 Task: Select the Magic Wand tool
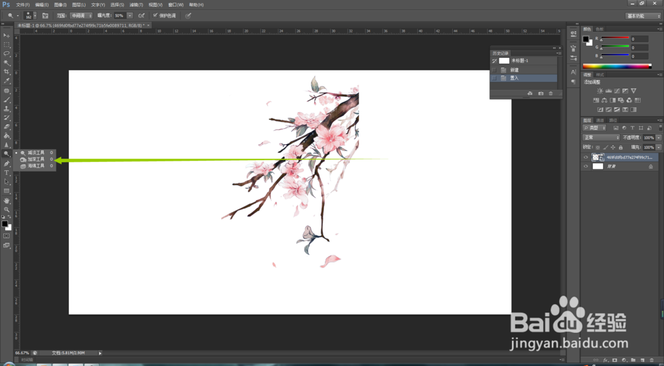click(7, 63)
